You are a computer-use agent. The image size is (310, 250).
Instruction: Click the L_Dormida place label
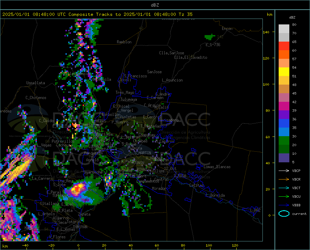(x=215, y=195)
